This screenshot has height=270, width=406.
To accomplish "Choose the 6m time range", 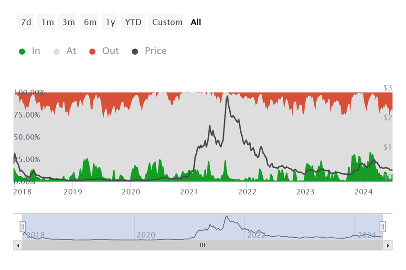I will point(89,22).
